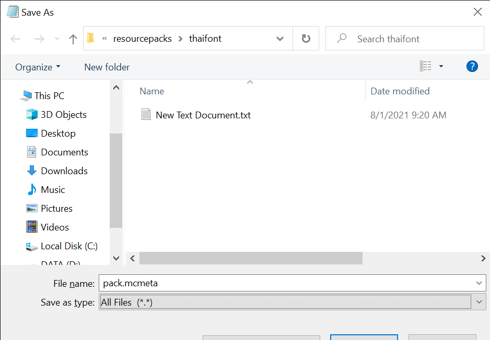The width and height of the screenshot is (490, 340).
Task: Open Desktop in the sidebar
Action: (x=58, y=133)
